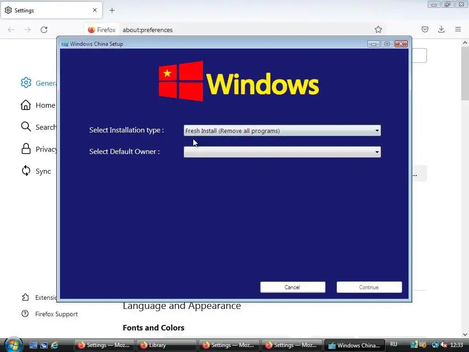Click the Windows logo with the star flag
Viewport: 469px width, 352px height.
[x=181, y=81]
